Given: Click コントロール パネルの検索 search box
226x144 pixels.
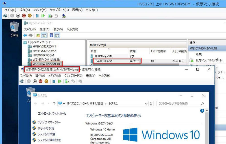Looking at the screenshot, I should 181,104.
